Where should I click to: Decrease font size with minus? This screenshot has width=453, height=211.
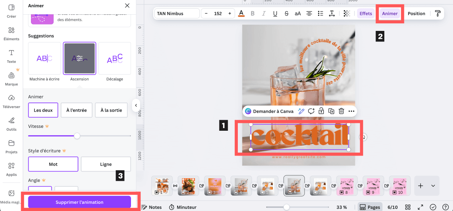coord(206,14)
